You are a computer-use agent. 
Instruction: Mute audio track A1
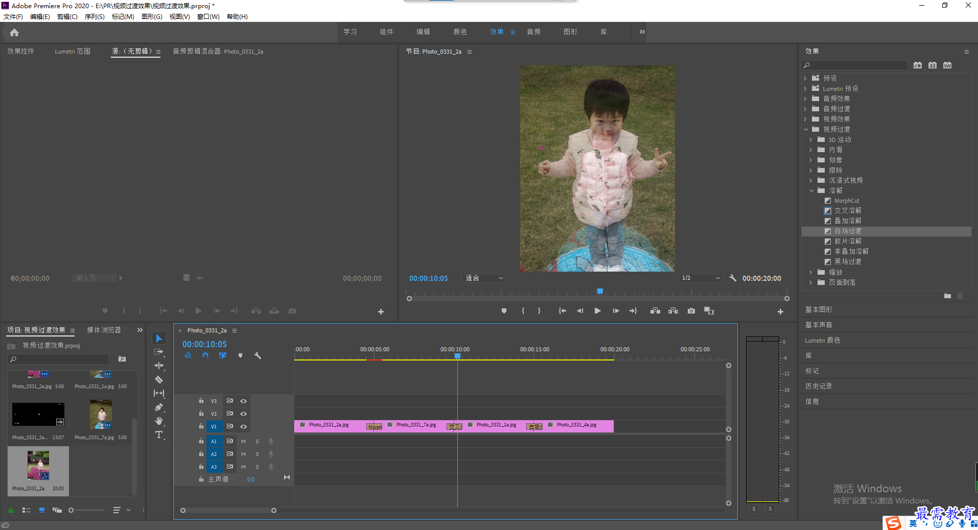243,441
